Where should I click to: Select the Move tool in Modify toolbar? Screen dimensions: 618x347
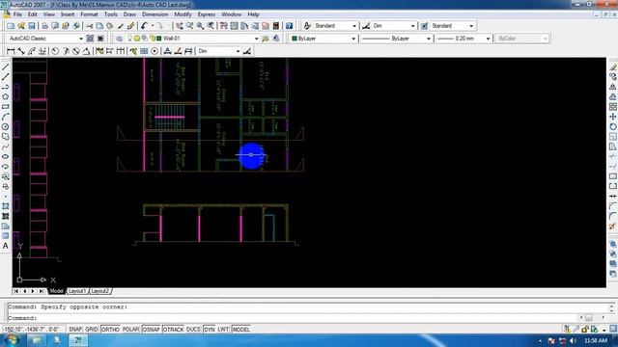(613, 117)
